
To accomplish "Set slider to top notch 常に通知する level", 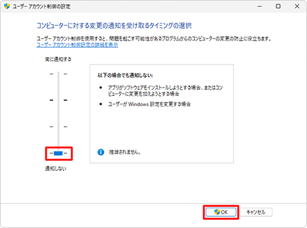I will click(58, 74).
